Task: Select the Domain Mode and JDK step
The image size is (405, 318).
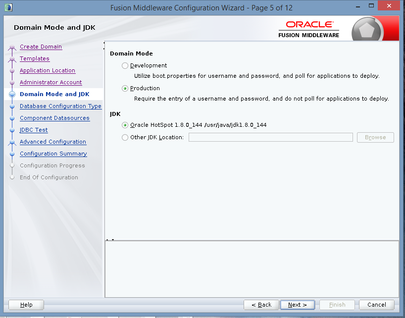Action: [x=54, y=94]
